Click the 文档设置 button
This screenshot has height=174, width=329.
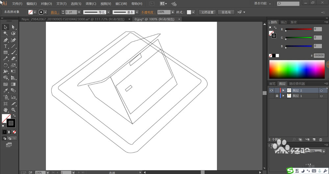coord(207,12)
